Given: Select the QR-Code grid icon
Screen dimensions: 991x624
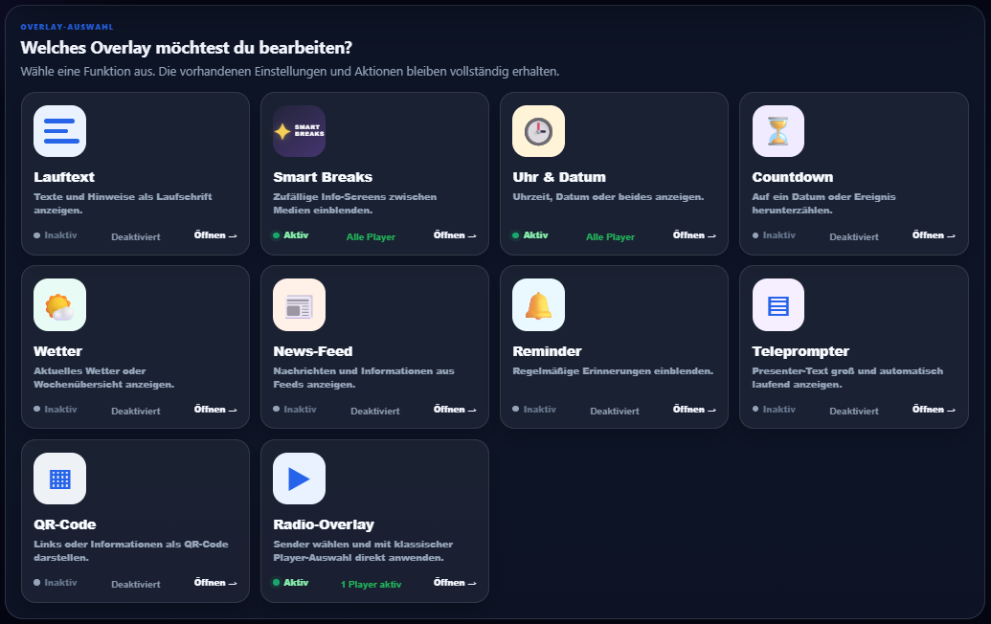Looking at the screenshot, I should tap(59, 479).
